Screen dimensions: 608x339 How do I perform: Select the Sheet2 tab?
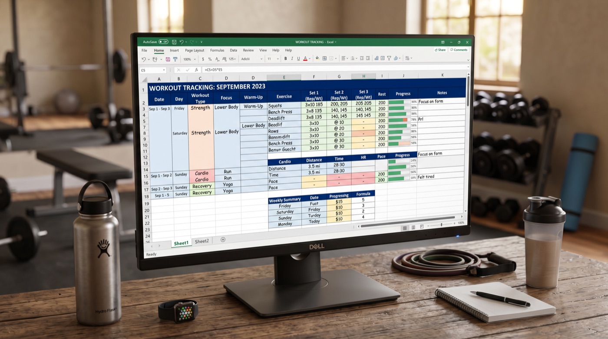pos(202,241)
